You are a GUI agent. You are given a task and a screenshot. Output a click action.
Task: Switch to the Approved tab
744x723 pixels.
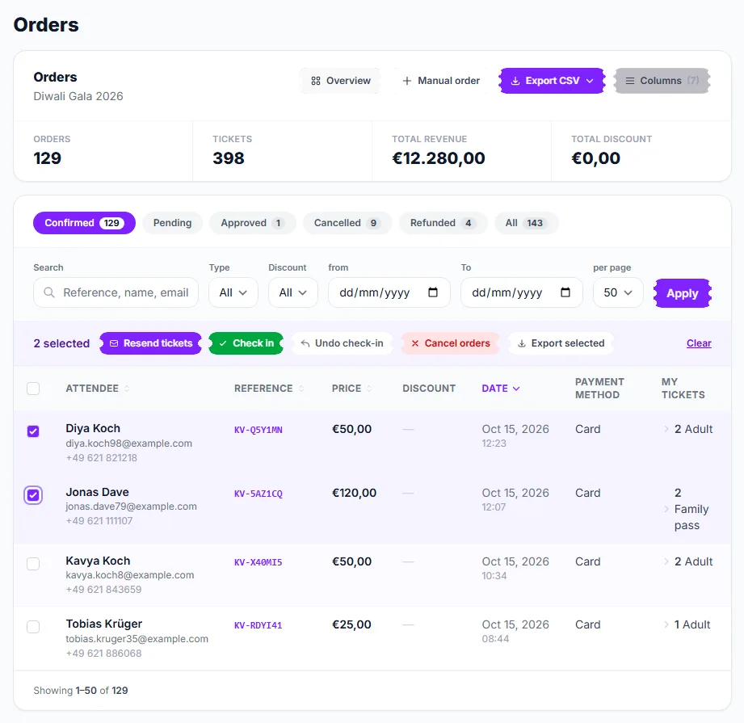tap(252, 223)
